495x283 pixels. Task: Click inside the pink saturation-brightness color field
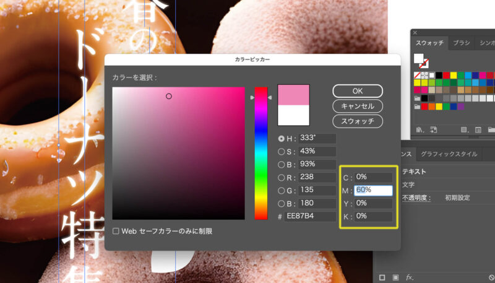178,153
